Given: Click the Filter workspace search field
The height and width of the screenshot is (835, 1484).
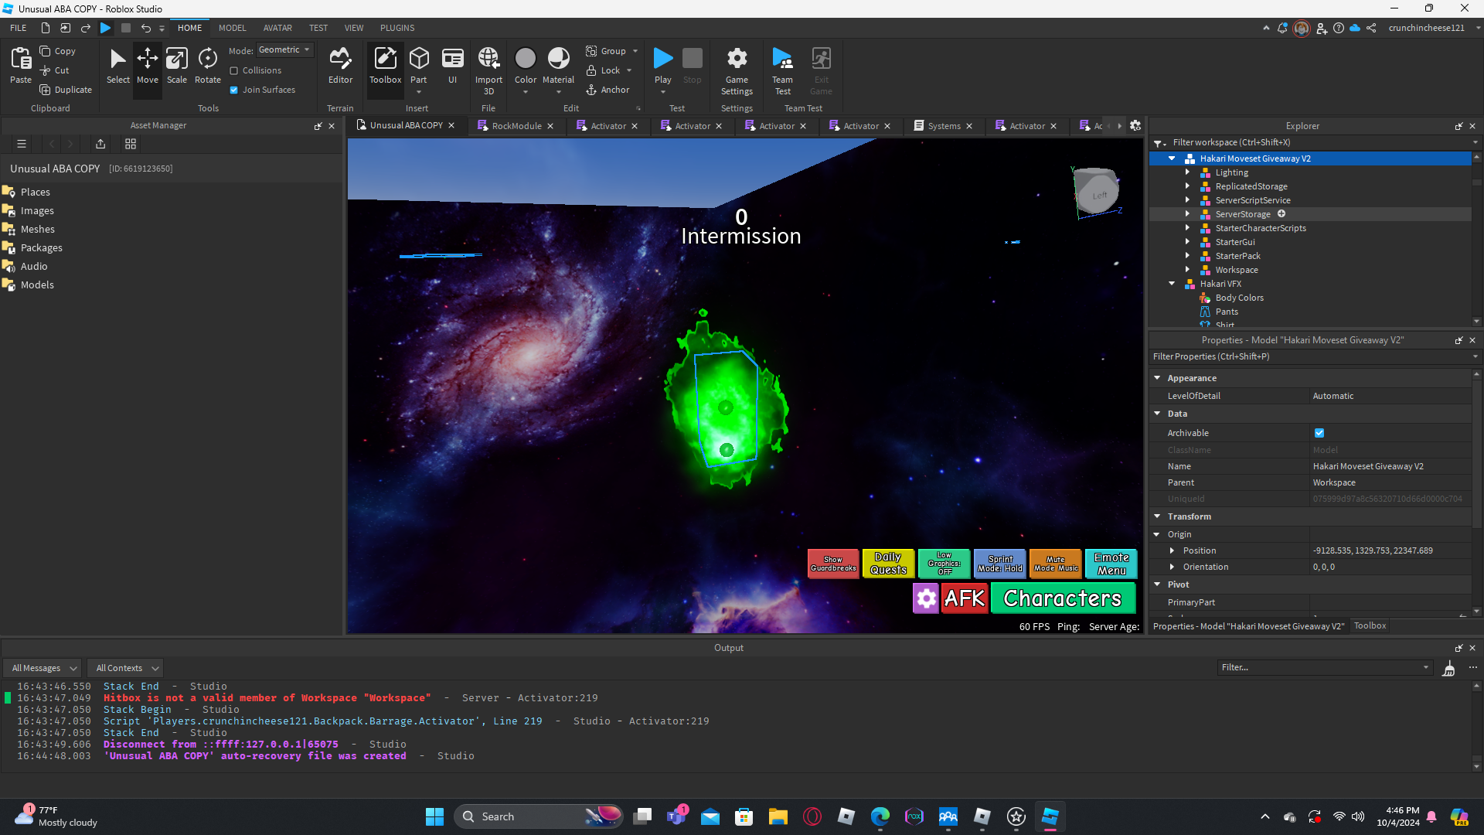Looking at the screenshot, I should point(1314,142).
